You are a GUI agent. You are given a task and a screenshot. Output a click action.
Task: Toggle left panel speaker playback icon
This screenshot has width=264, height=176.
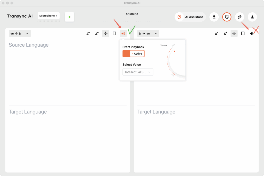123,33
